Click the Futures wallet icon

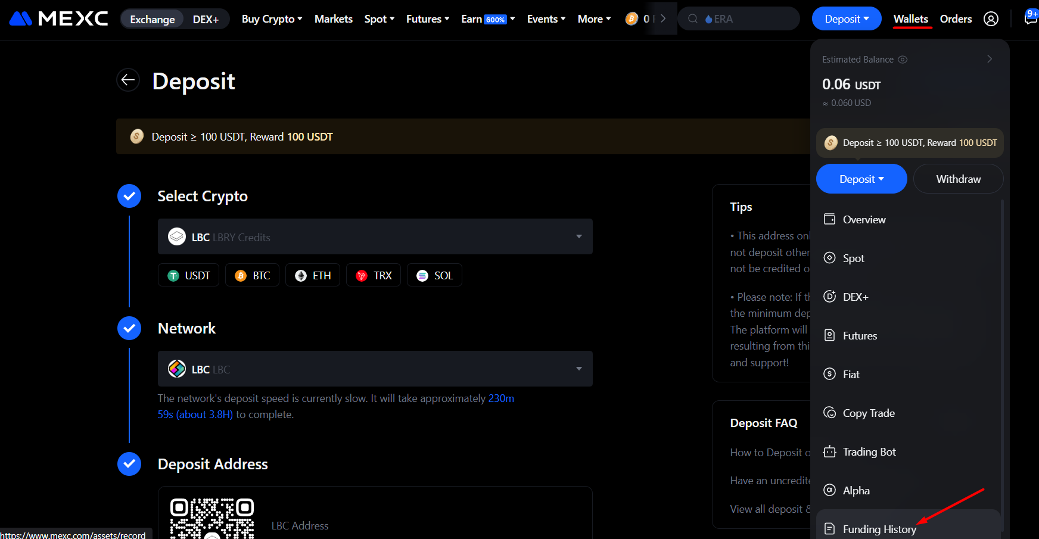tap(829, 335)
